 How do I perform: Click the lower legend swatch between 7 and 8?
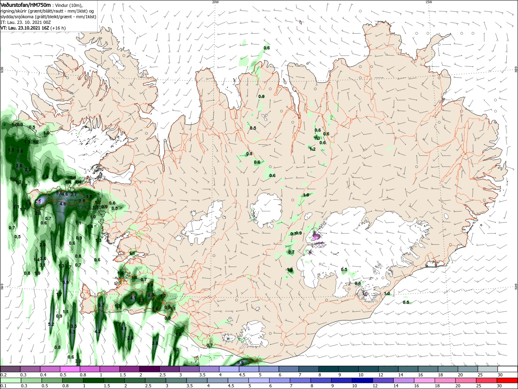click(301, 380)
